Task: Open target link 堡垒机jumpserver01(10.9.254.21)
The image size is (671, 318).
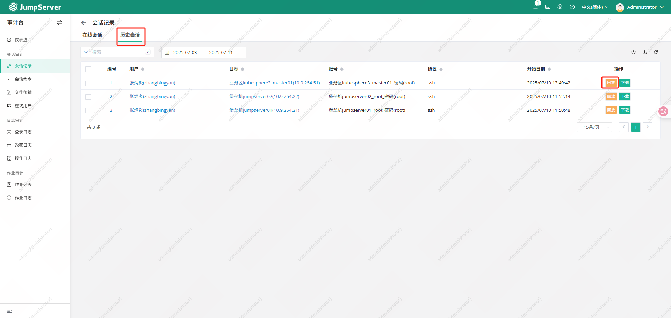Action: (x=264, y=110)
